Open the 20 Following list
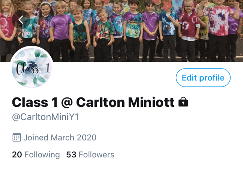Screen dimensions: 243x169 [x=36, y=155]
